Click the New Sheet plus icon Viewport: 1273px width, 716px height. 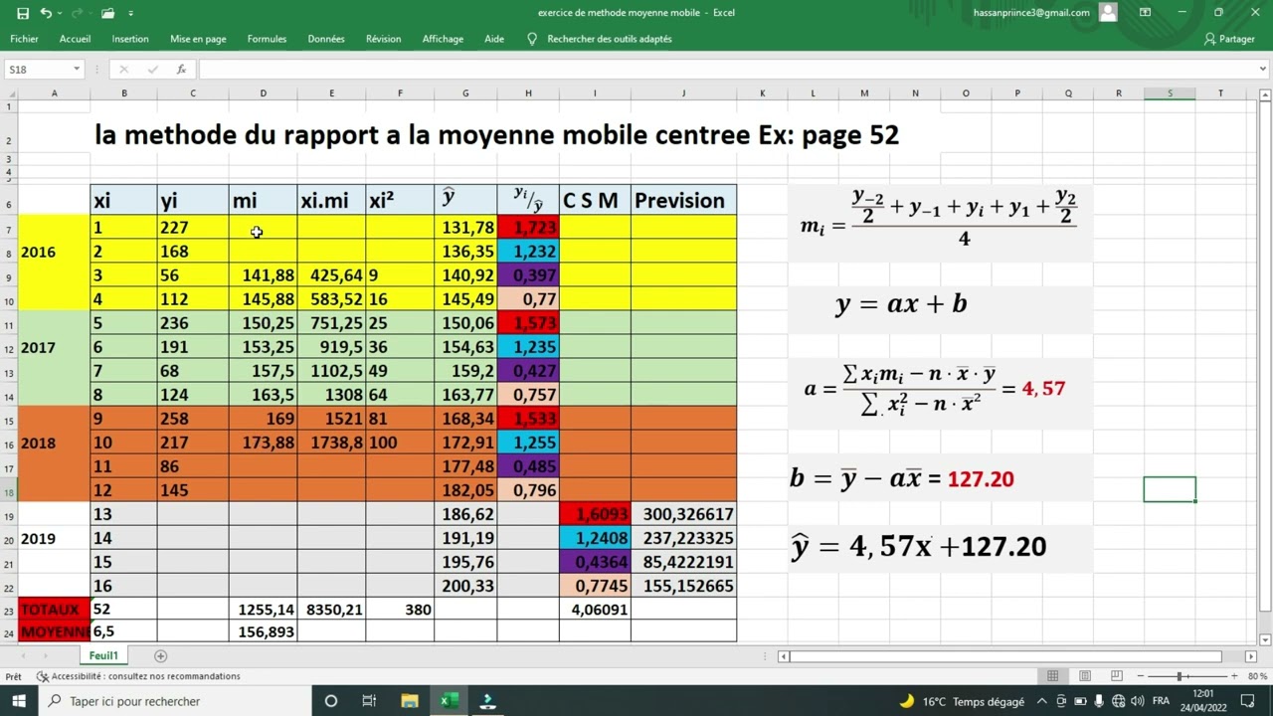pyautogui.click(x=160, y=655)
